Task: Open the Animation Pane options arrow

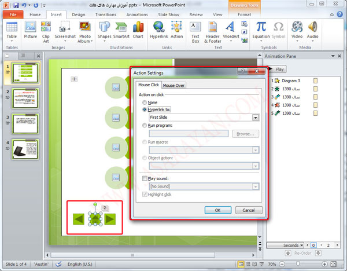Action: 333,57
